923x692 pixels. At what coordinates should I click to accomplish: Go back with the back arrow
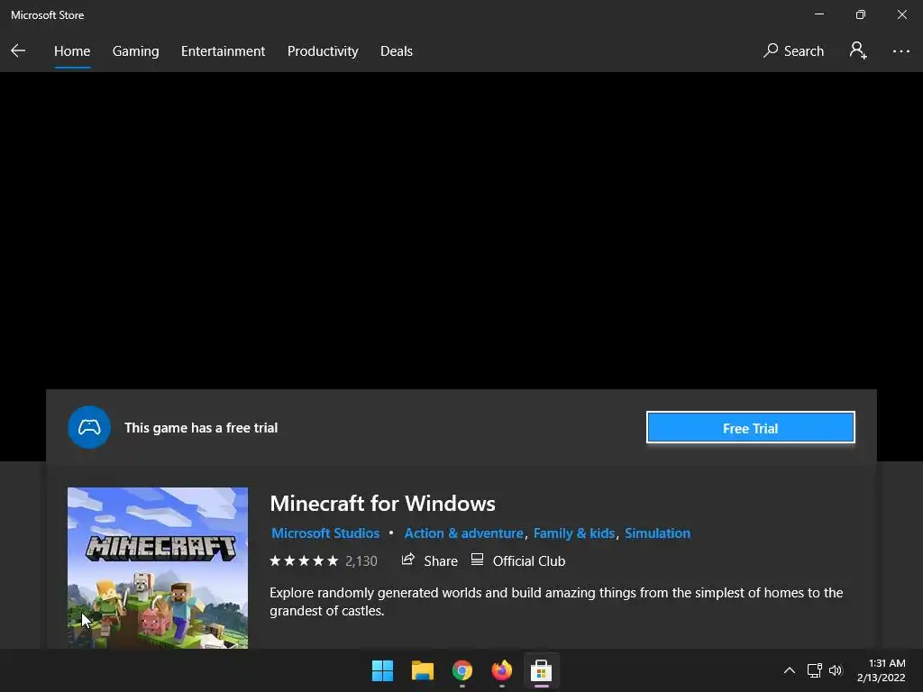tap(18, 50)
